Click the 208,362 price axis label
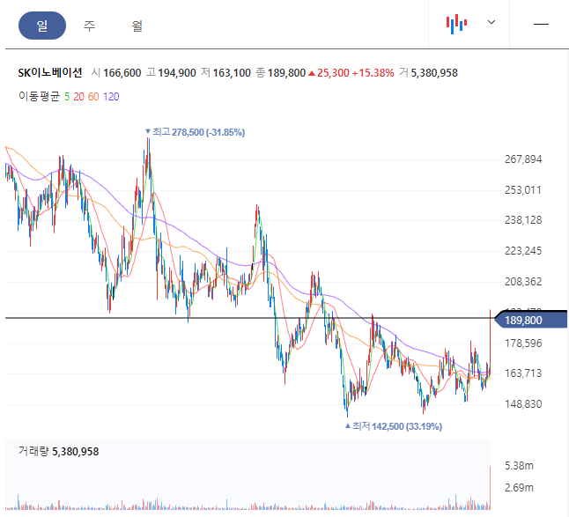Screen dimensions: 569x517 [523, 282]
